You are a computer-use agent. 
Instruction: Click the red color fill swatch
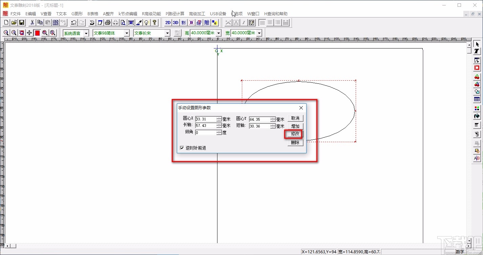37,33
